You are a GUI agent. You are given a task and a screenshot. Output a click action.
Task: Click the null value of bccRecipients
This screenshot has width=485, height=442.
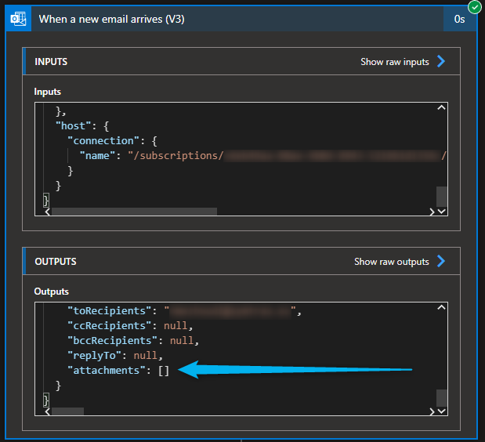click(182, 341)
